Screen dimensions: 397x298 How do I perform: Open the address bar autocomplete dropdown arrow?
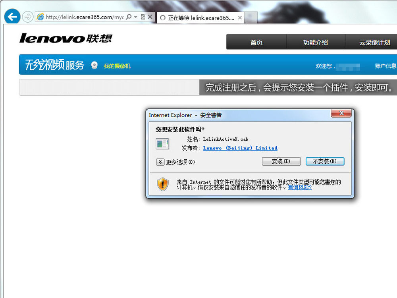136,17
